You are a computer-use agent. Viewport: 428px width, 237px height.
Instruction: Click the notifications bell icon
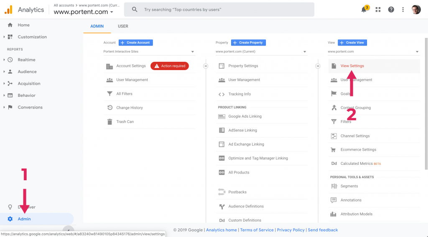click(364, 10)
